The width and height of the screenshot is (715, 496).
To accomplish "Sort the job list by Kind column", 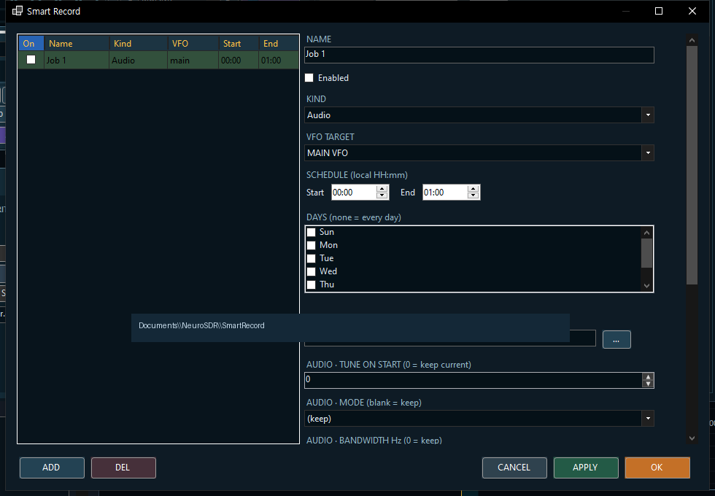I will pos(138,43).
